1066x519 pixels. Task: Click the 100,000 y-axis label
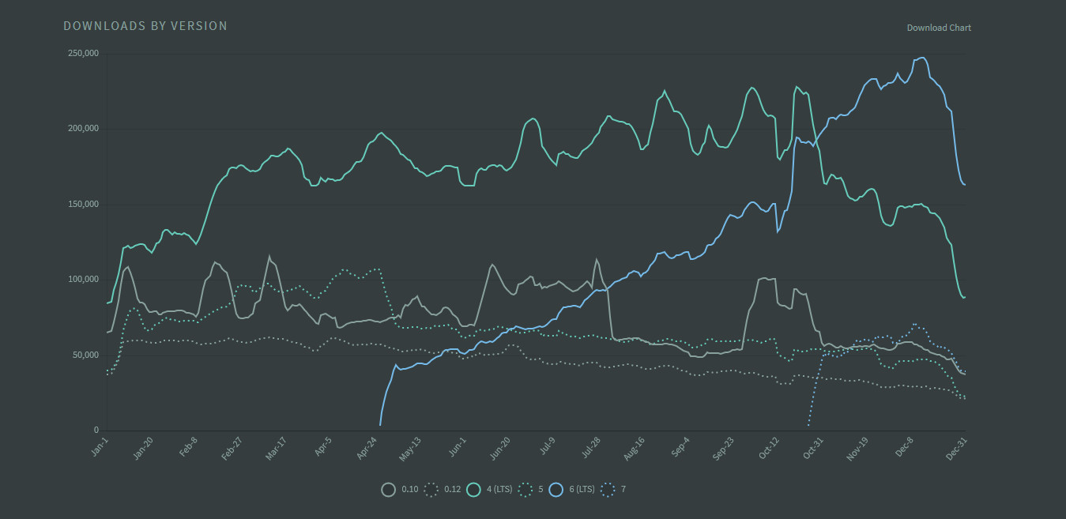click(x=83, y=280)
